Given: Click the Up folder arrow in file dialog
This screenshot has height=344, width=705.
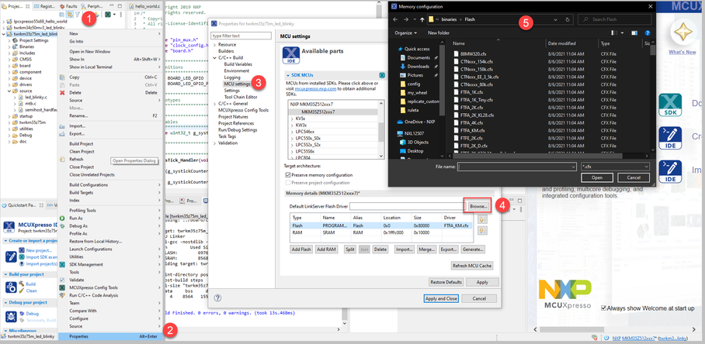Looking at the screenshot, I should [x=422, y=19].
